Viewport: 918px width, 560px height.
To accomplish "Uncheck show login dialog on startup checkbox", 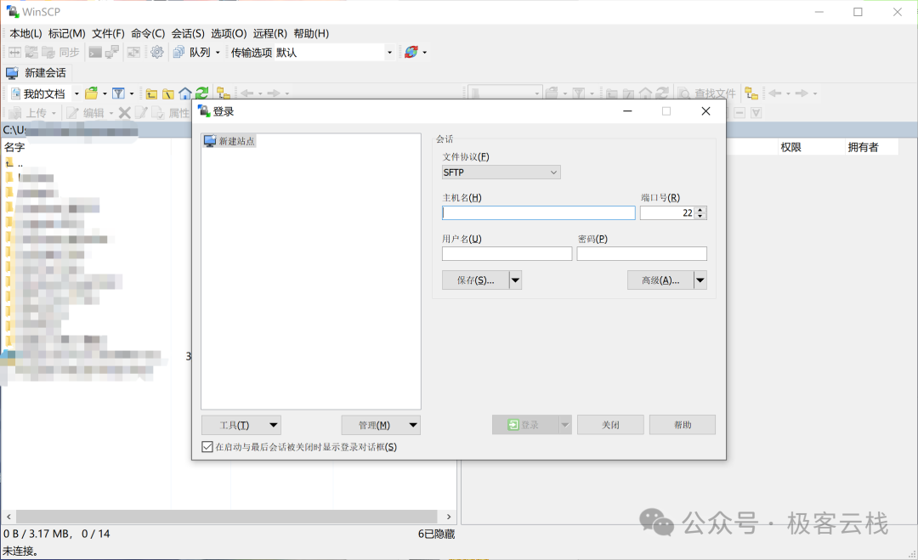I will 207,447.
